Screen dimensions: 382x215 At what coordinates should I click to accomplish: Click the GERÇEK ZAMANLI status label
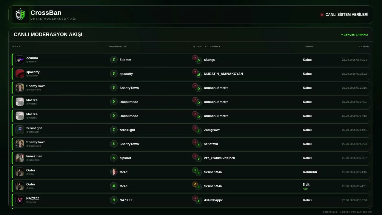pos(355,35)
